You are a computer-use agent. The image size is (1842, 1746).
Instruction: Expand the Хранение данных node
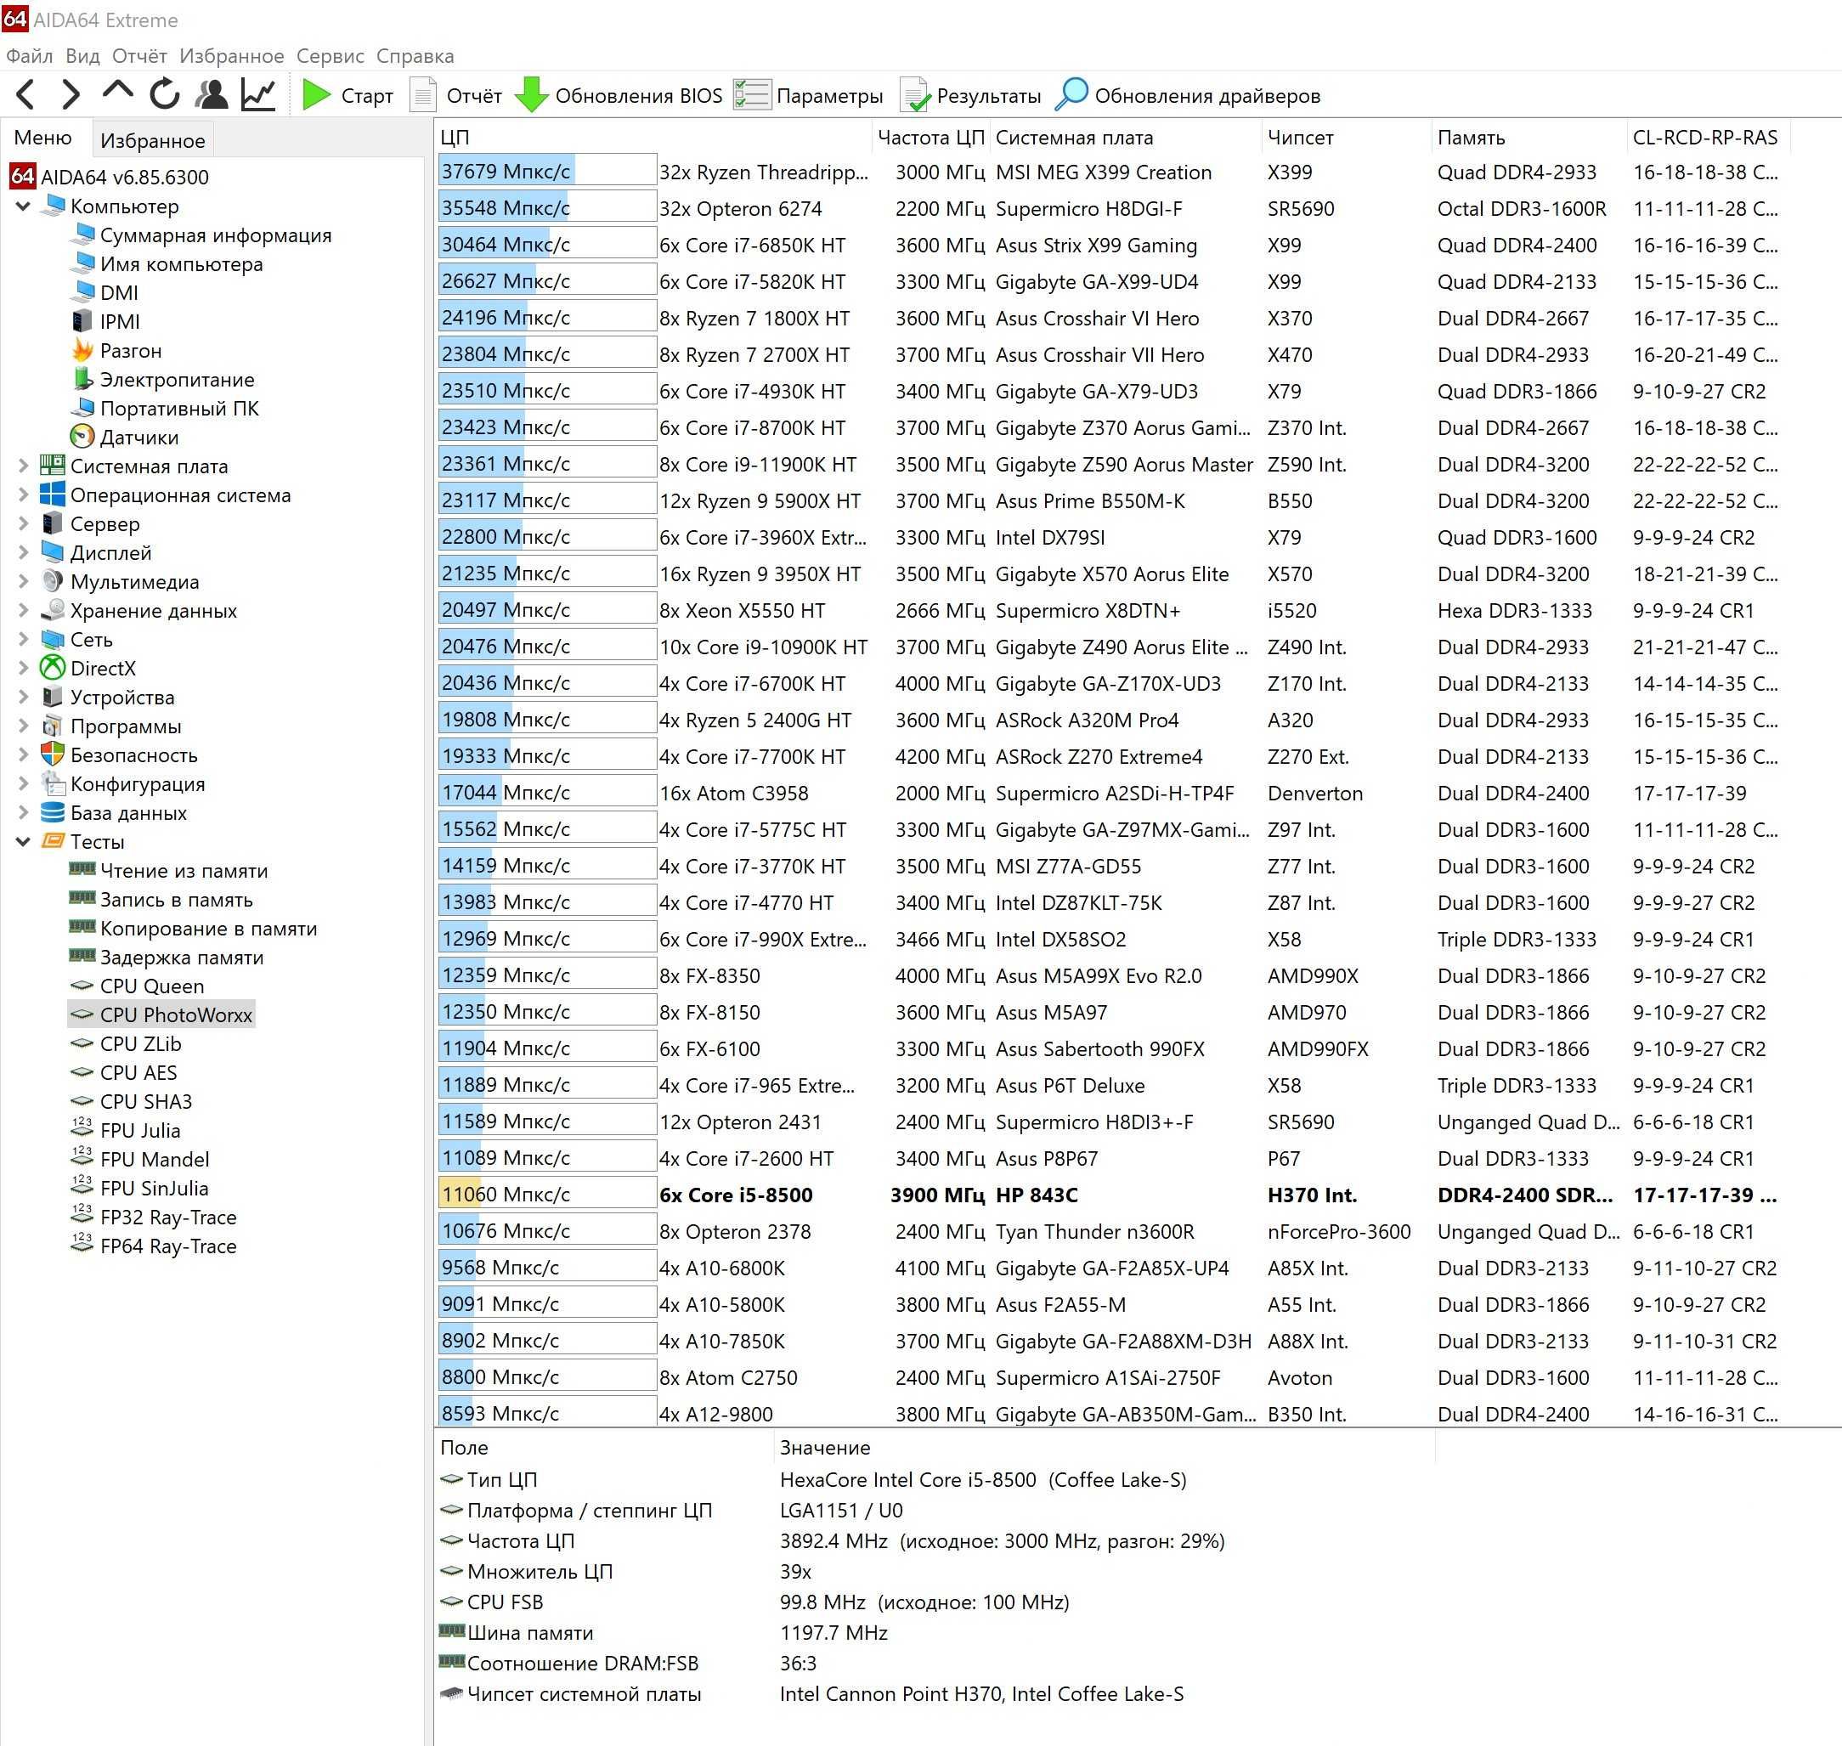(23, 609)
